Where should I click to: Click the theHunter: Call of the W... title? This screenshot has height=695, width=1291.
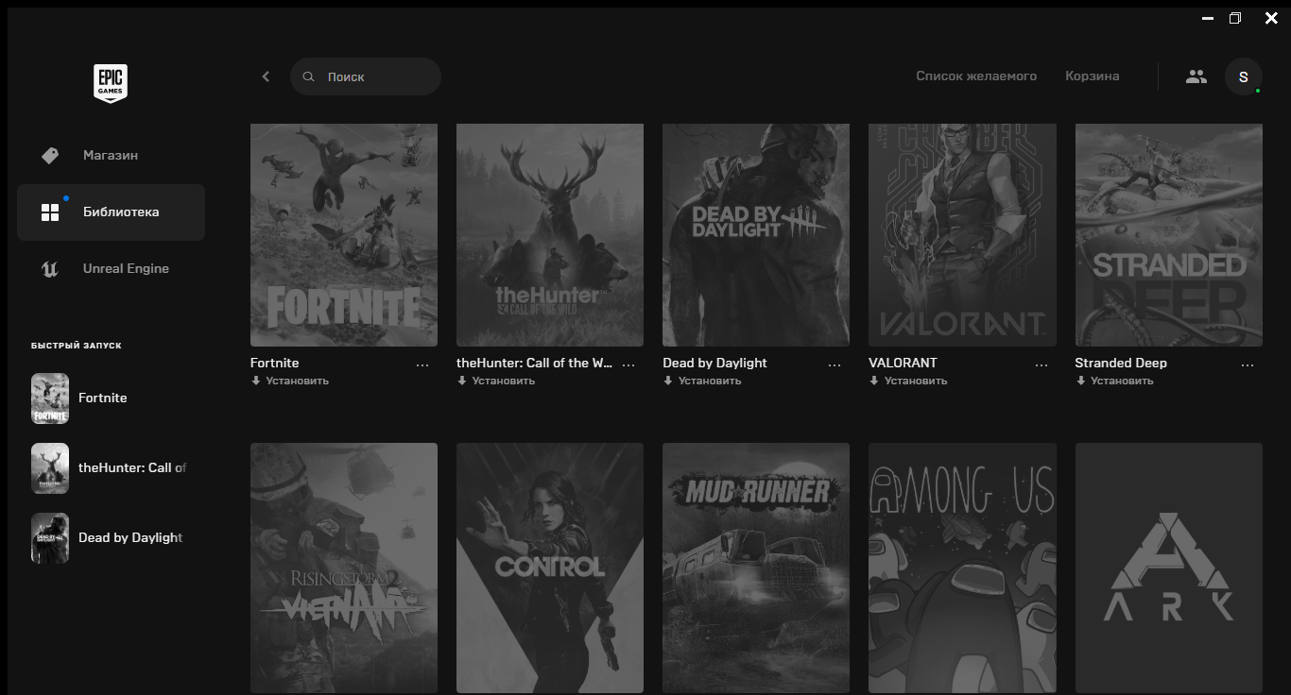[x=535, y=364]
